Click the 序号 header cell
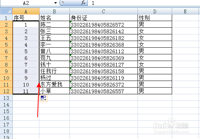 pyautogui.click(x=26, y=18)
